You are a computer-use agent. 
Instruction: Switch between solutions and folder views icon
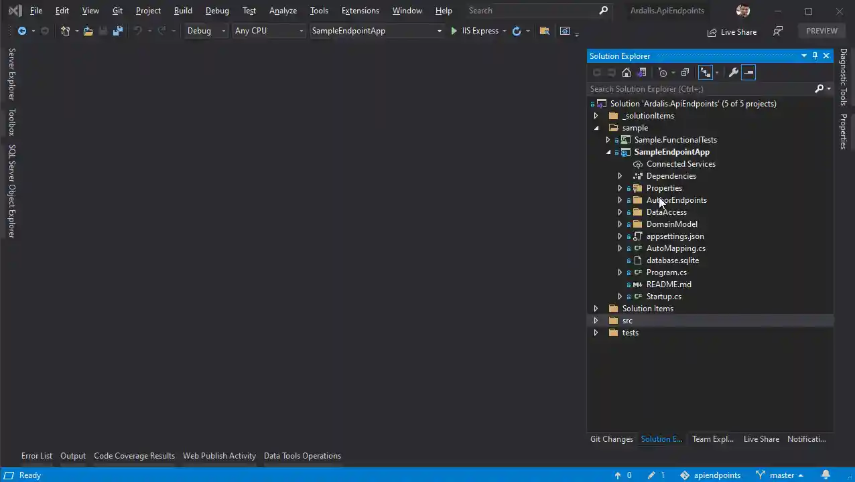pyautogui.click(x=642, y=72)
